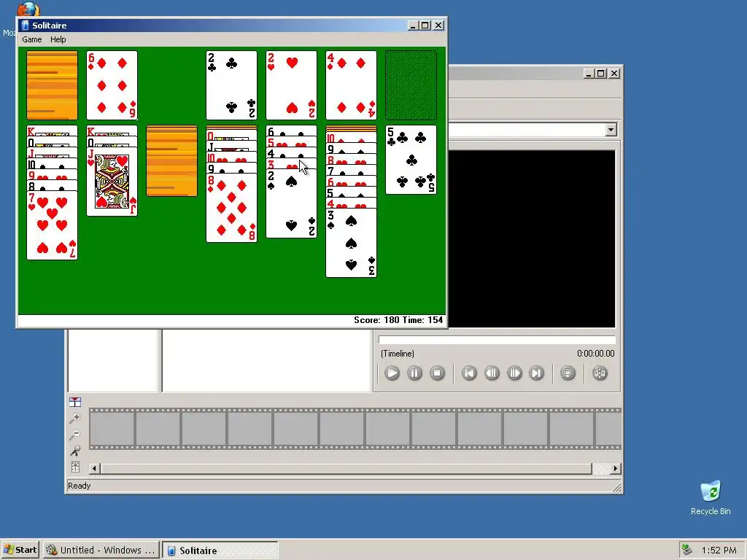Screen dimensions: 747x560
Task: Open the Start menu
Action: click(20, 550)
